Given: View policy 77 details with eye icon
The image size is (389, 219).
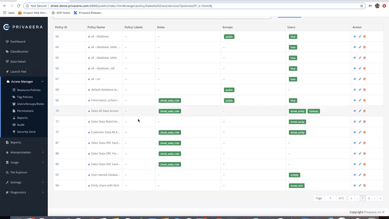Looking at the screenshot, I should pyautogui.click(x=355, y=132).
